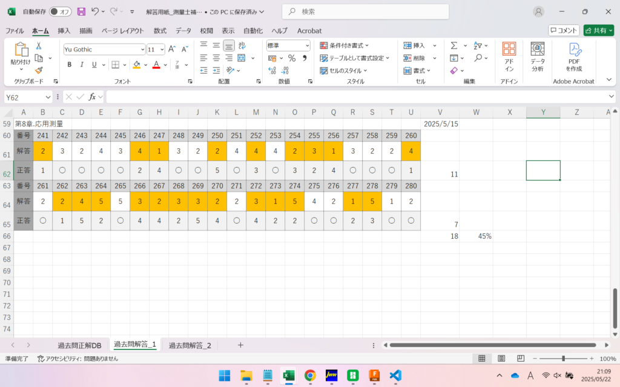620x387 pixels.
Task: Toggle center horizontal alignment
Action: coord(216,58)
